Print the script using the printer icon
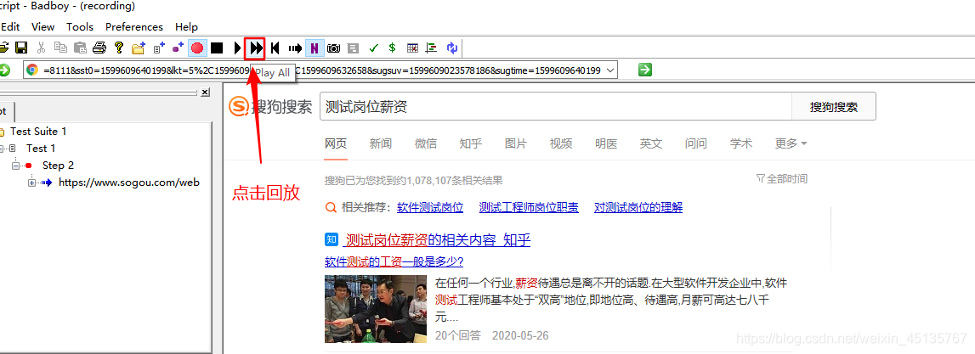 [x=99, y=48]
